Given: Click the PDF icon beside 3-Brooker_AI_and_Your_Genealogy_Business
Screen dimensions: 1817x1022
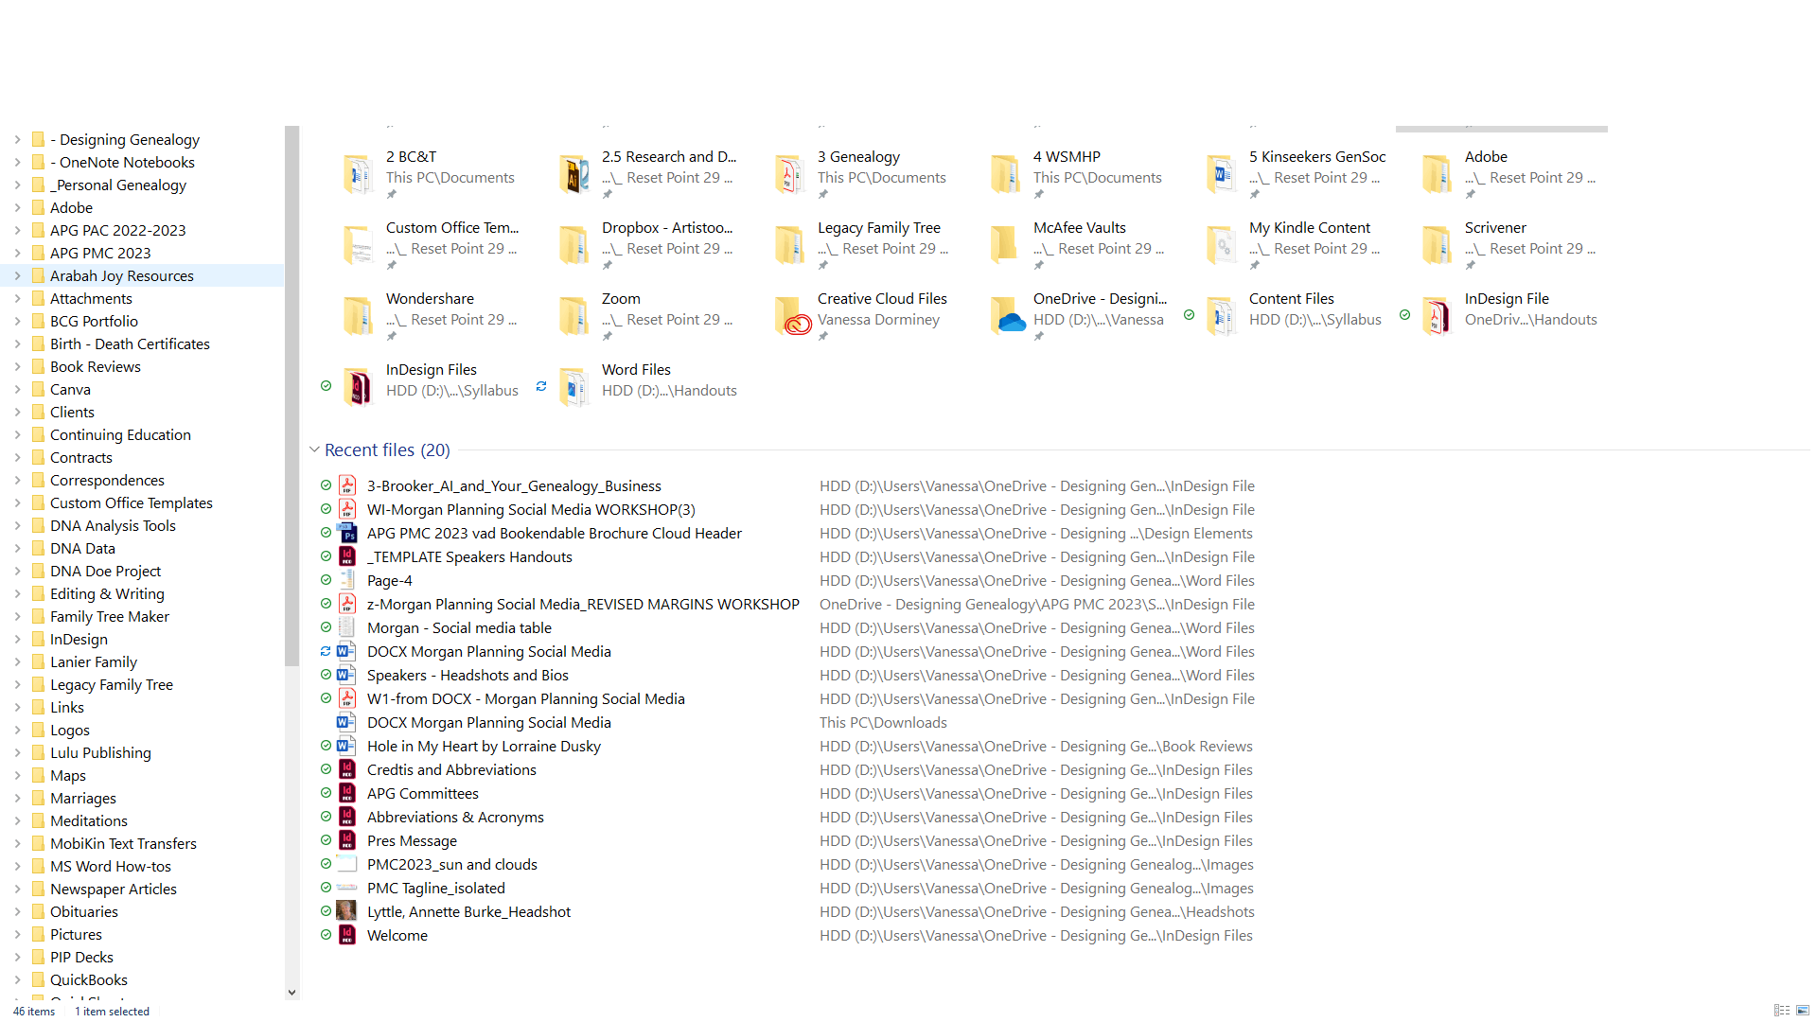Looking at the screenshot, I should coord(347,485).
